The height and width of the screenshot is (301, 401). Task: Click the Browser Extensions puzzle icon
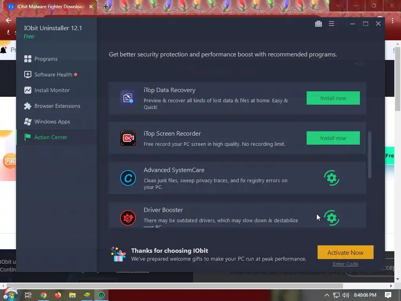(x=28, y=106)
